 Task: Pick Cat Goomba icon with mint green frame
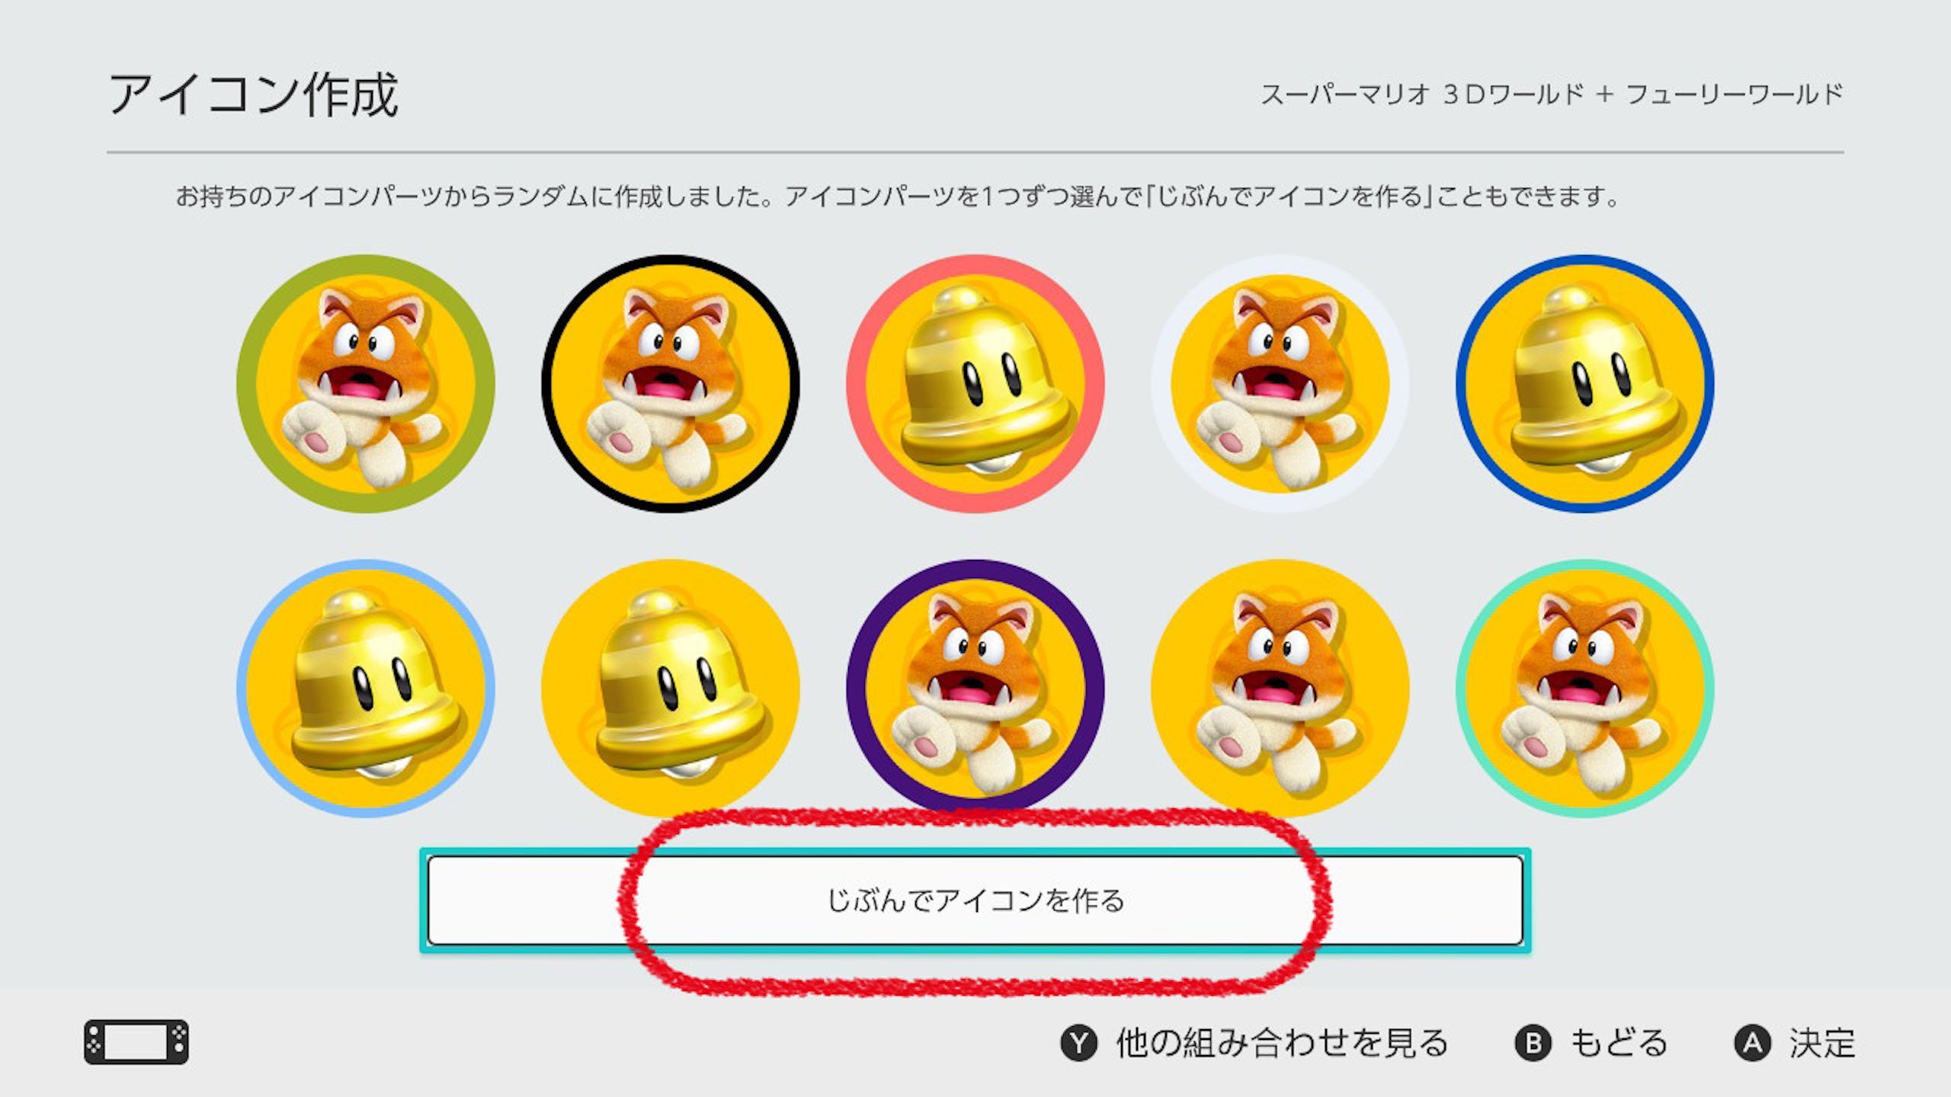point(1585,689)
